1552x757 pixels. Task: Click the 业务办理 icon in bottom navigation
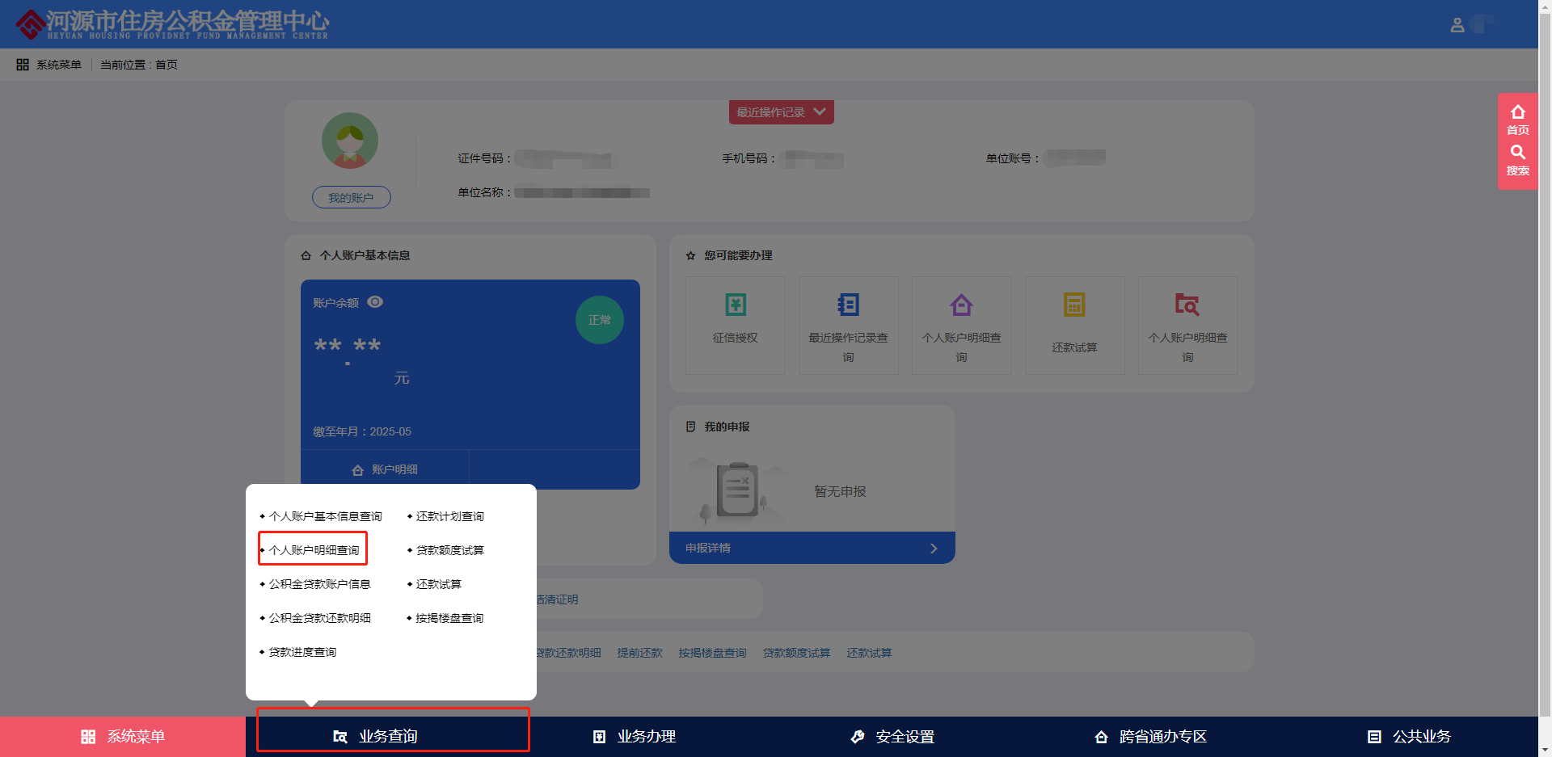point(599,736)
